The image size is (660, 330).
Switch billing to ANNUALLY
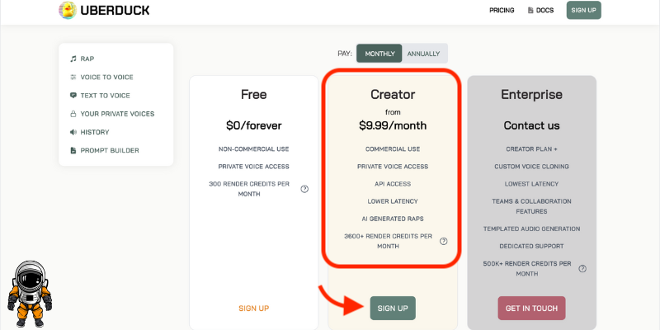tap(423, 54)
